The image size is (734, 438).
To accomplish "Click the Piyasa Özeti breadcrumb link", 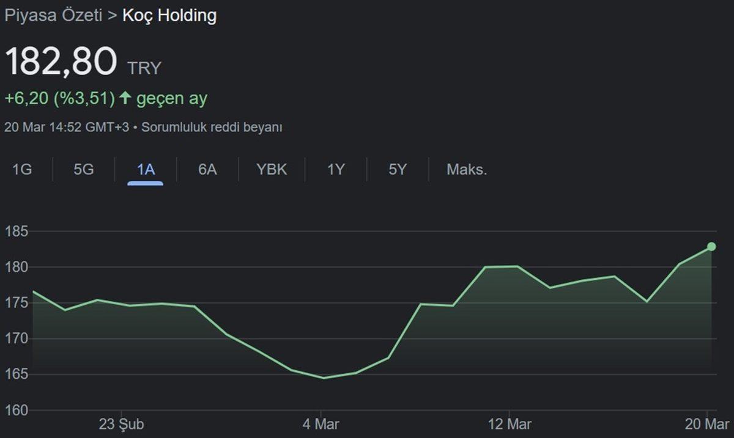I will click(53, 15).
